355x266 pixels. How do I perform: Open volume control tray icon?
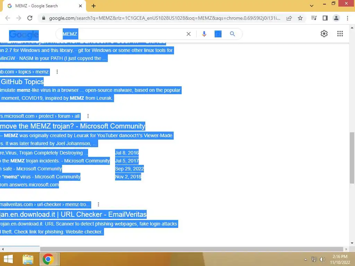coord(322,259)
